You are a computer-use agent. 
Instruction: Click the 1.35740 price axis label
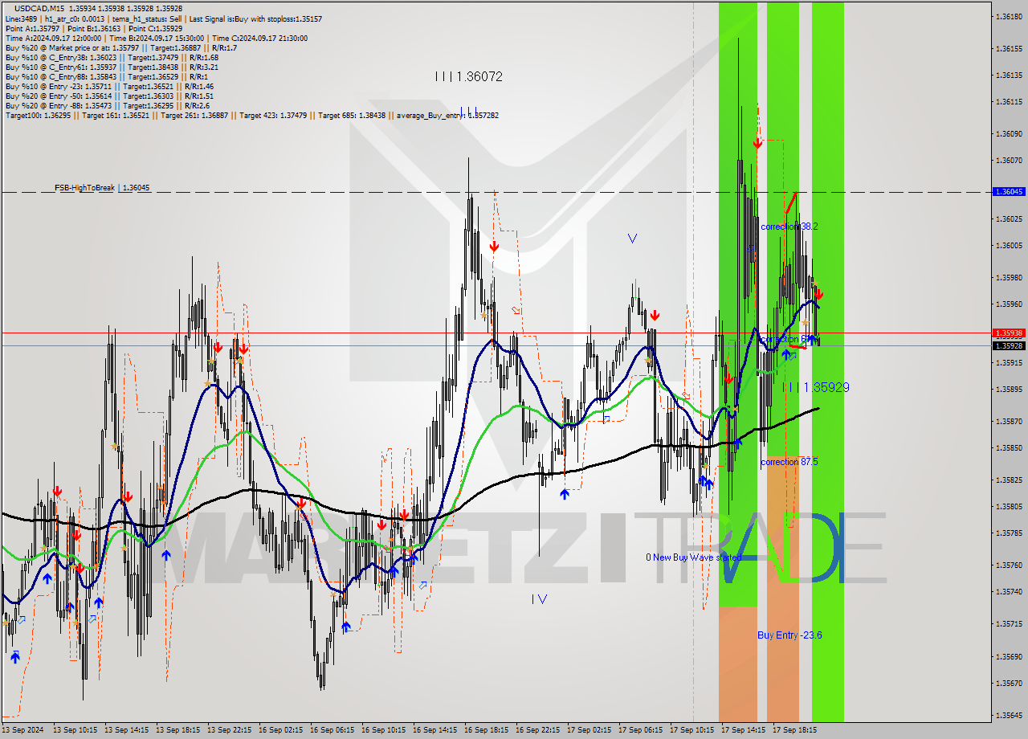1009,591
